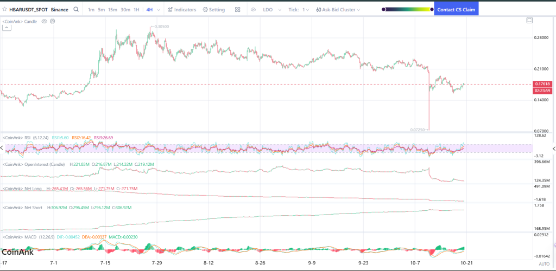Open chart Setting gear
Viewport: 556px width, 271px height.
click(x=213, y=10)
